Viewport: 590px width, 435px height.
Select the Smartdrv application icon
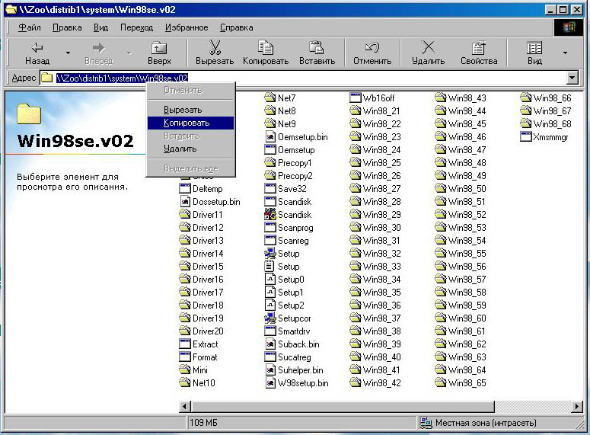269,331
